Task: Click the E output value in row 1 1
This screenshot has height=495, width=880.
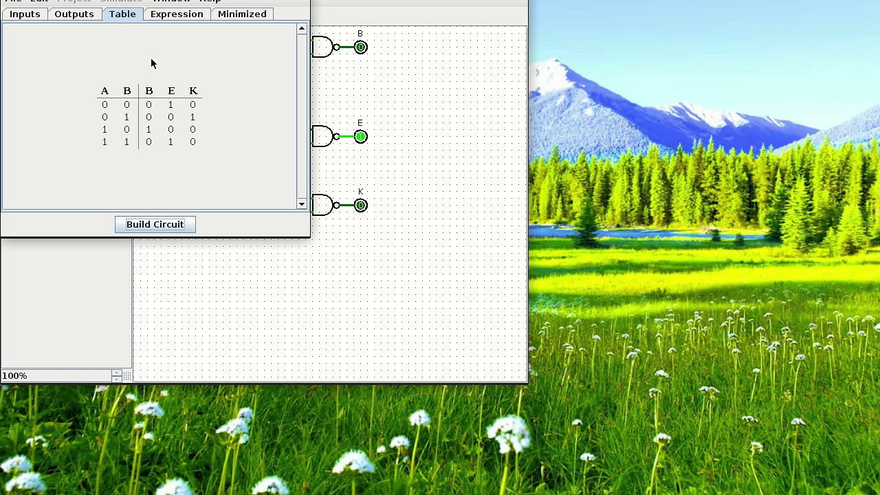Action: 170,142
